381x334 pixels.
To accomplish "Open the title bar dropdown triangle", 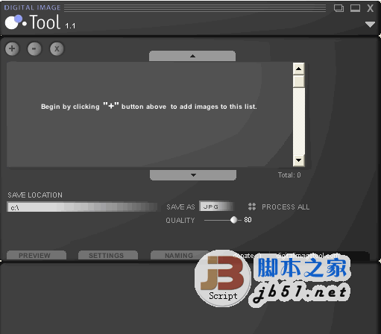I will tap(370, 25).
